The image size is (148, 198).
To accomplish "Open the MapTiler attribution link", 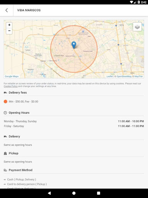I will pos(139,77).
